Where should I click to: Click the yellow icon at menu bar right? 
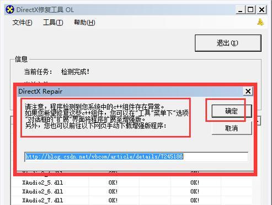click(x=260, y=22)
